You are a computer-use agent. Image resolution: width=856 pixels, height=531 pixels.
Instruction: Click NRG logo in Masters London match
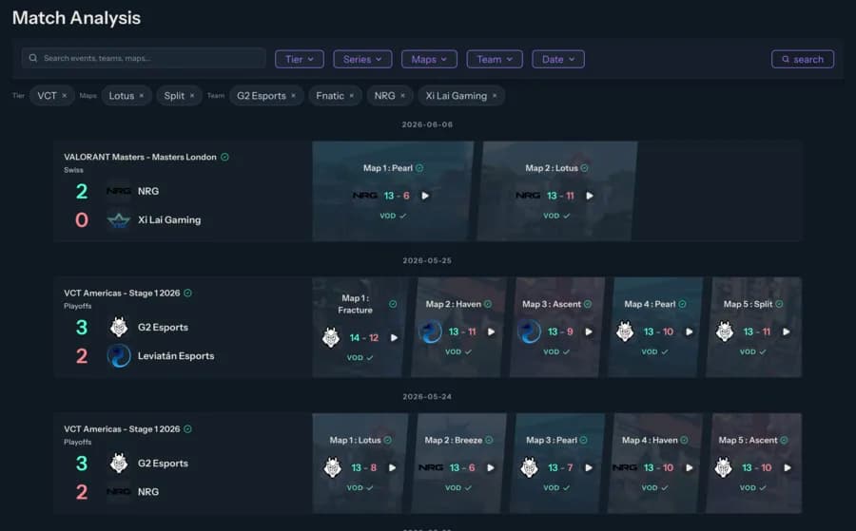click(x=119, y=191)
